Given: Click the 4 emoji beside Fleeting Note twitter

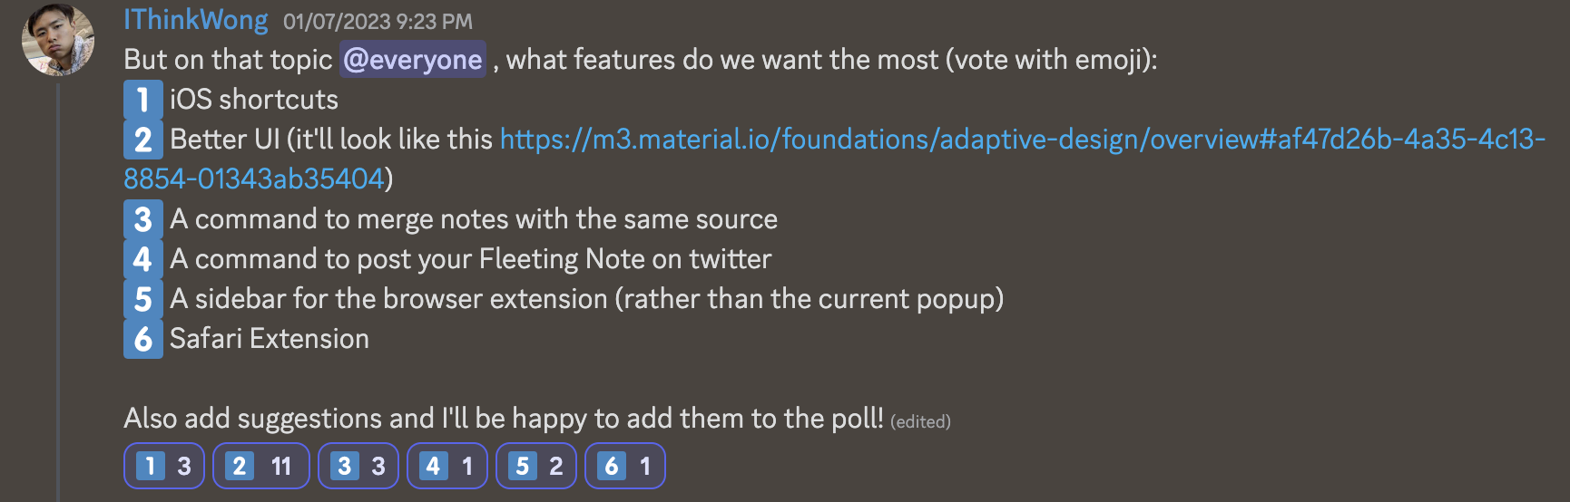Looking at the screenshot, I should pyautogui.click(x=142, y=259).
